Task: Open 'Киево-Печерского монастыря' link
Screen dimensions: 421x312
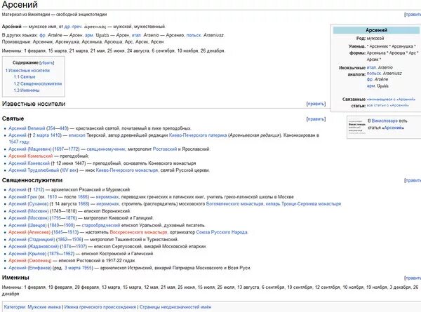Action: coord(127,170)
